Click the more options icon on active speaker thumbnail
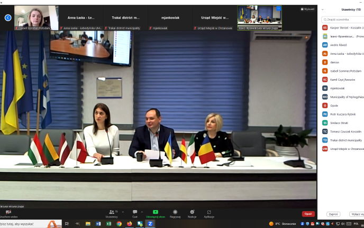Image resolution: width=364 pixels, height=228 pixels. click(279, 8)
